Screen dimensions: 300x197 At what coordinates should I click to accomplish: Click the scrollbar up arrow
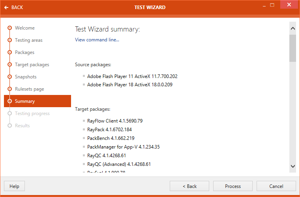(x=293, y=28)
